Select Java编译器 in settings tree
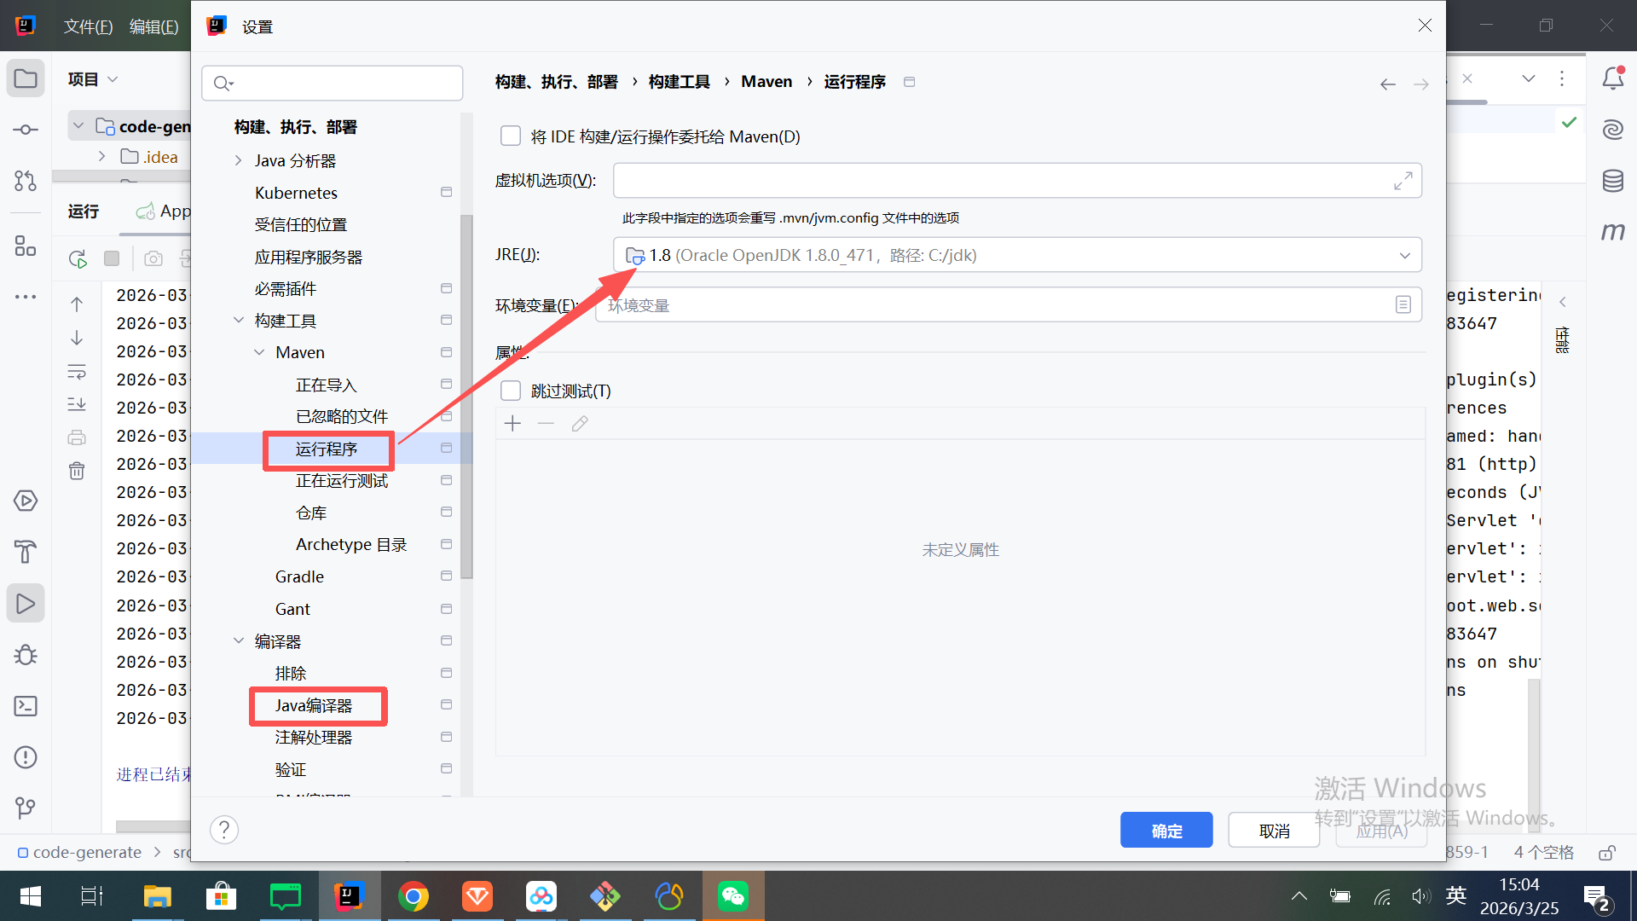 point(314,705)
